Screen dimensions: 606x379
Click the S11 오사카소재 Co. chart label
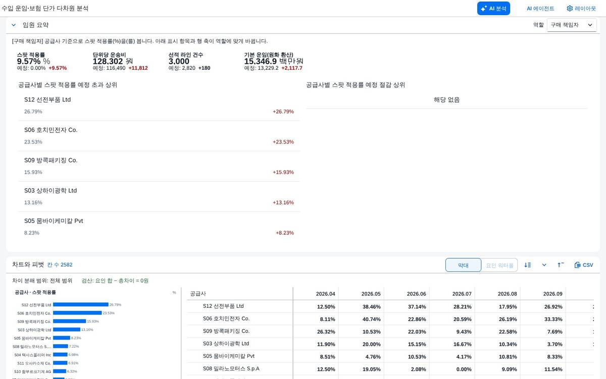point(34,363)
